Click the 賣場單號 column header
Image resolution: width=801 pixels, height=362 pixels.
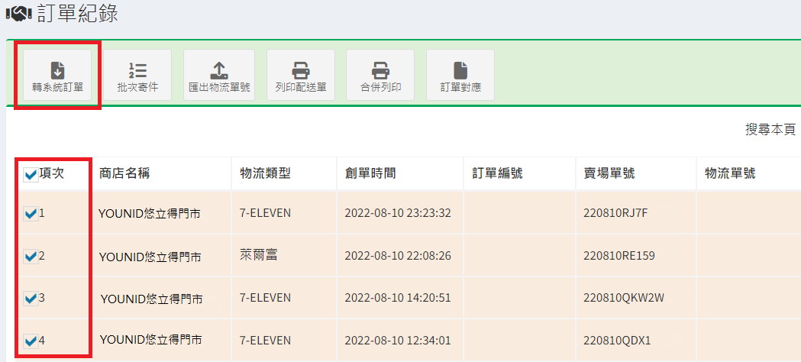click(609, 173)
